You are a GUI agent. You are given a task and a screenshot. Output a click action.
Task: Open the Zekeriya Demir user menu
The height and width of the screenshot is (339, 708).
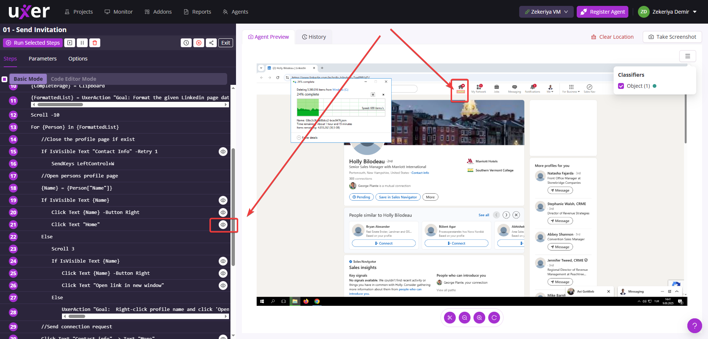point(667,12)
